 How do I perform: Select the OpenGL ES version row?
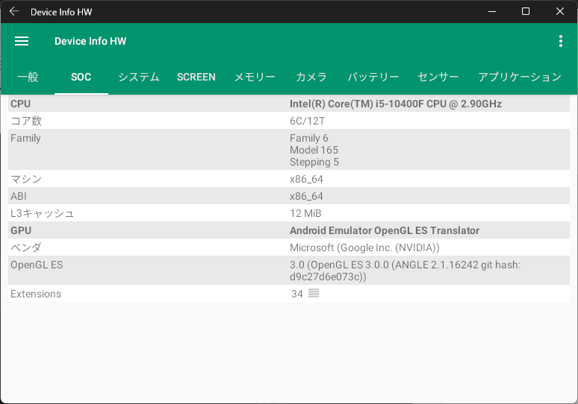(x=289, y=271)
